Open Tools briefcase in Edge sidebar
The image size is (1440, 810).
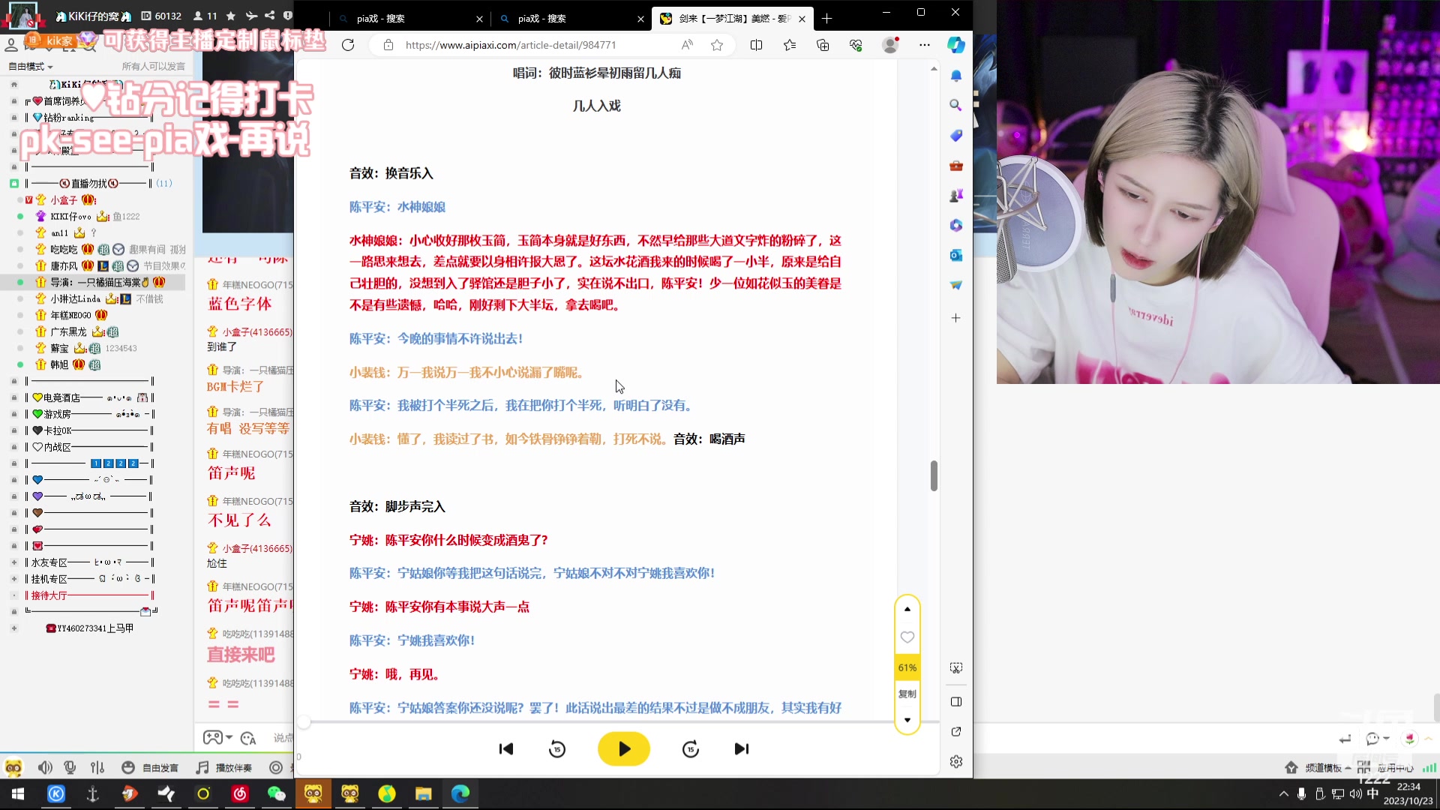coord(955,166)
